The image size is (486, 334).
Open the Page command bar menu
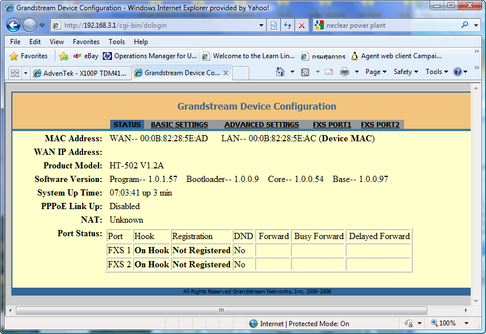(x=376, y=72)
